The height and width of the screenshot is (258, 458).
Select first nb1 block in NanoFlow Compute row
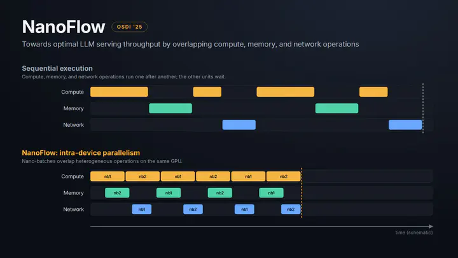(x=108, y=176)
